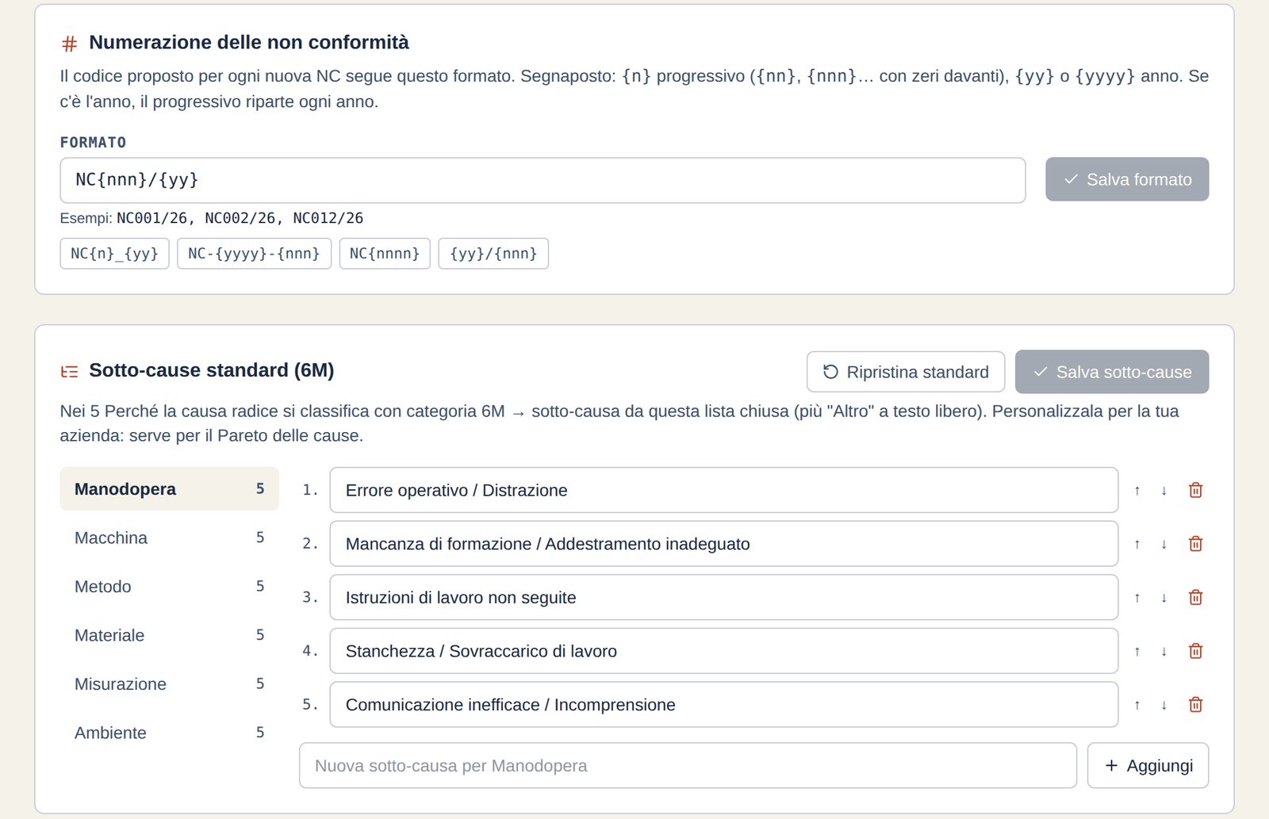Move 'Stanchezza / Sovraccarico di lavoro' up
This screenshot has height=819, width=1269.
click(1137, 652)
